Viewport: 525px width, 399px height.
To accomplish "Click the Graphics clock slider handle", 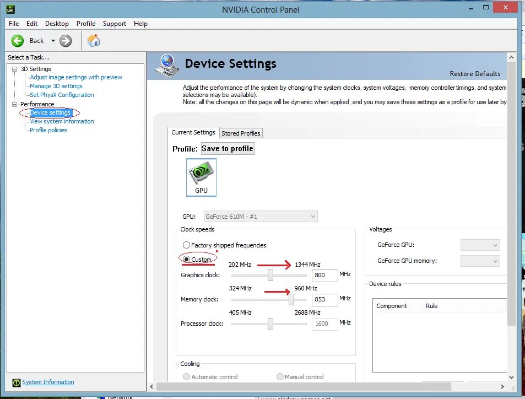I will 270,276.
